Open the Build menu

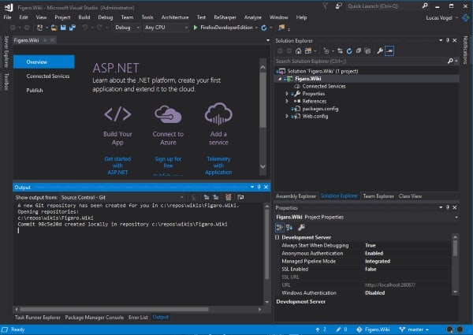84,17
